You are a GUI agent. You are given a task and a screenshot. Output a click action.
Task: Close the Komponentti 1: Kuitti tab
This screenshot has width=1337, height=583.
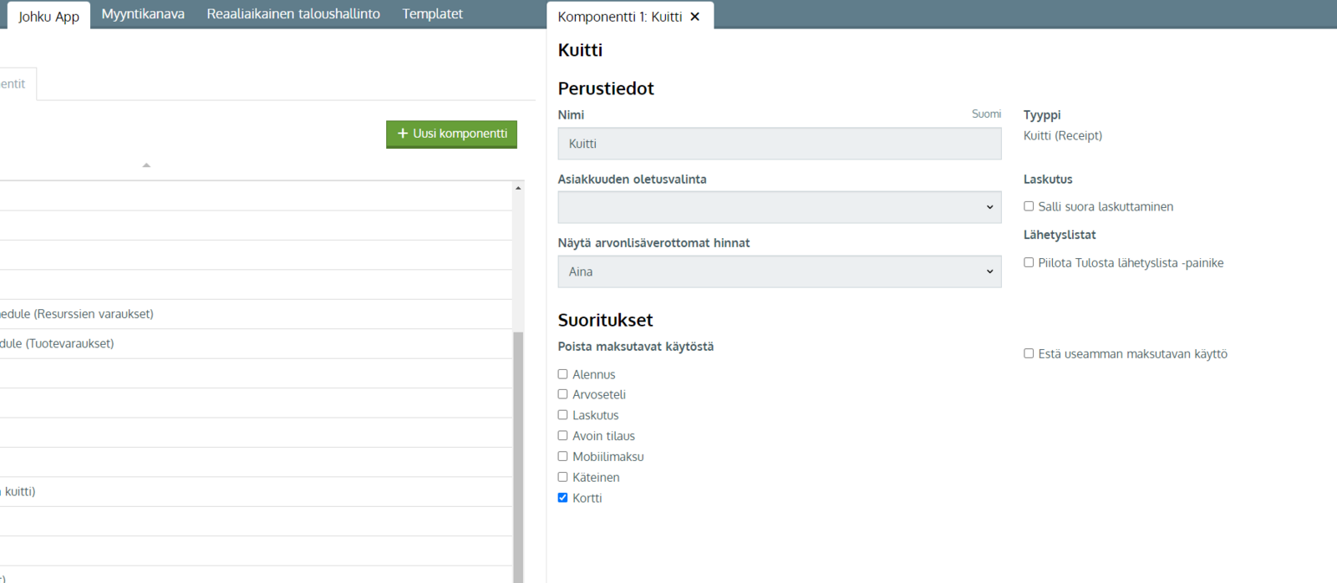(694, 17)
